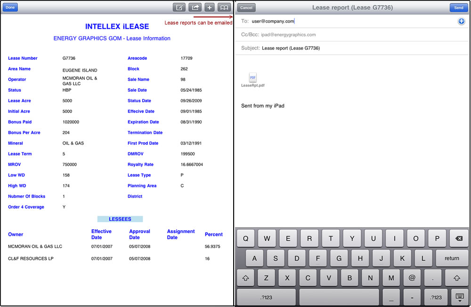Viewport: 471px width, 307px height.
Task: Select the area name EUGENE ISLAND
Action: [x=80, y=70]
